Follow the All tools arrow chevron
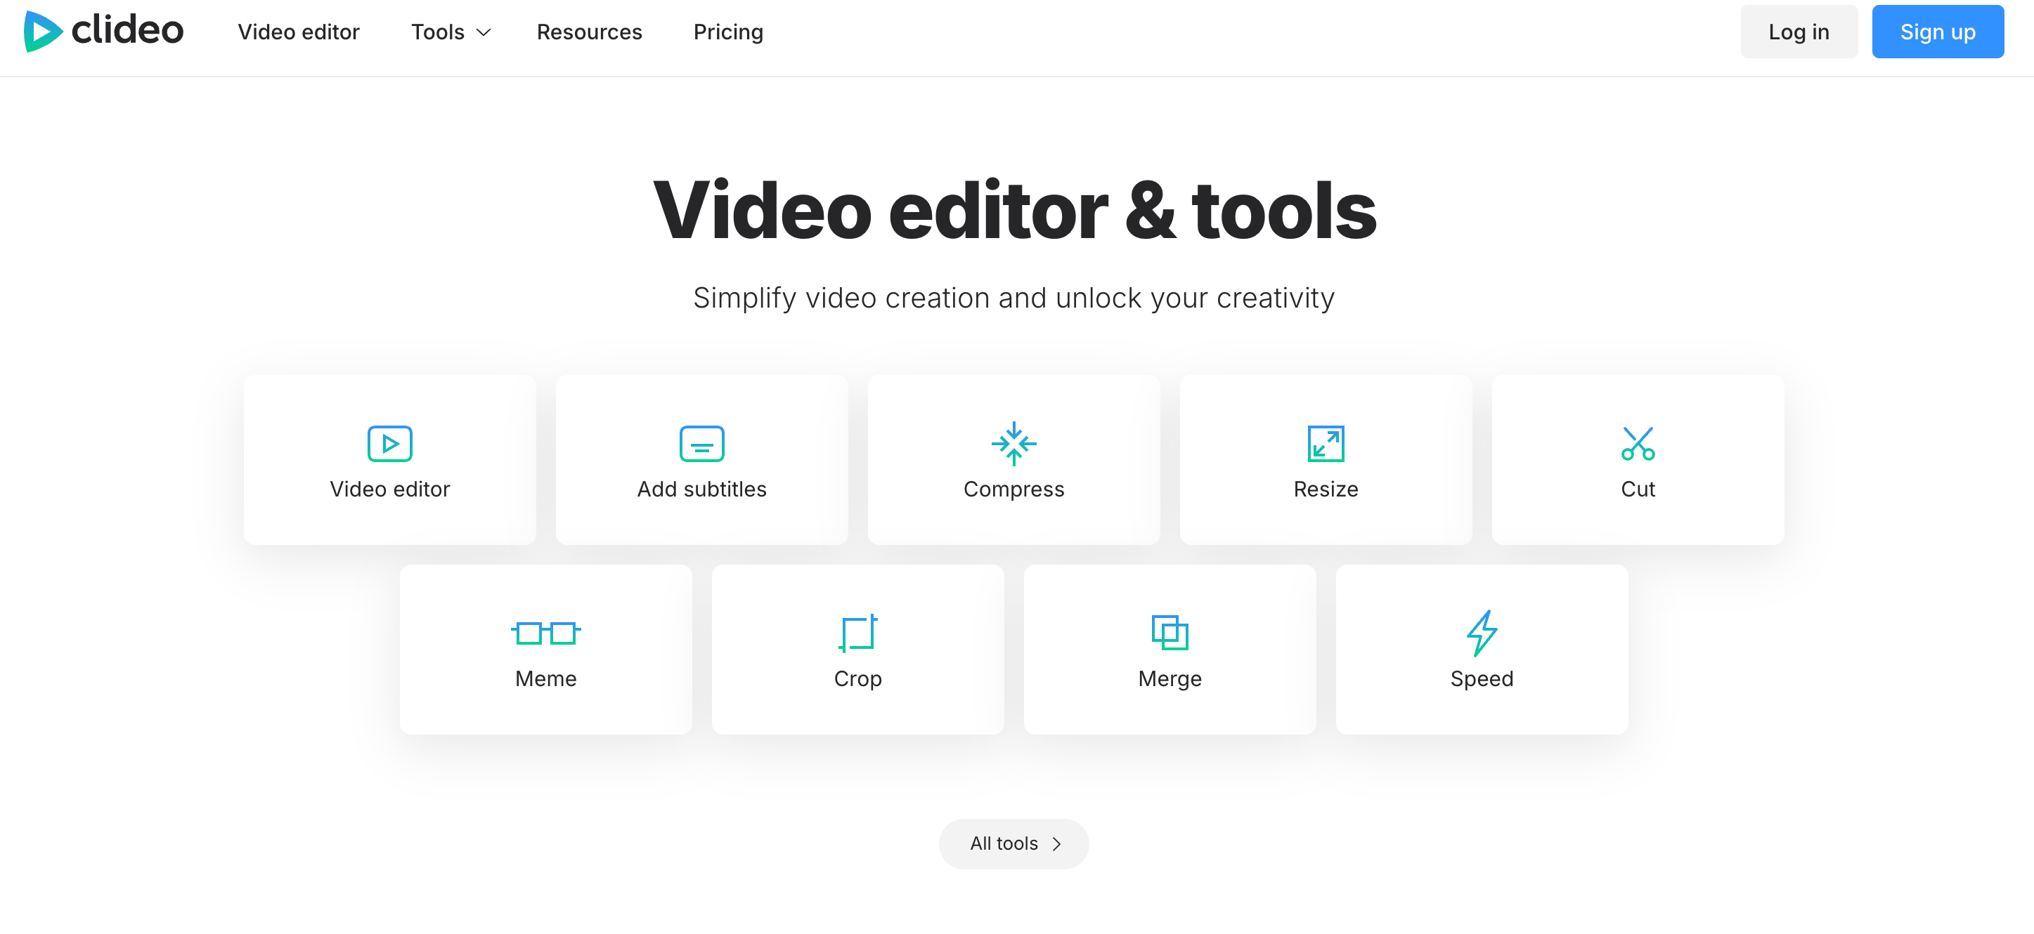Image resolution: width=2034 pixels, height=934 pixels. (1056, 844)
